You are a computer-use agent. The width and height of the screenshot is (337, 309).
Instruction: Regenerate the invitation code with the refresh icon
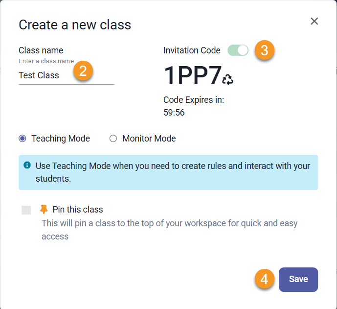(228, 79)
